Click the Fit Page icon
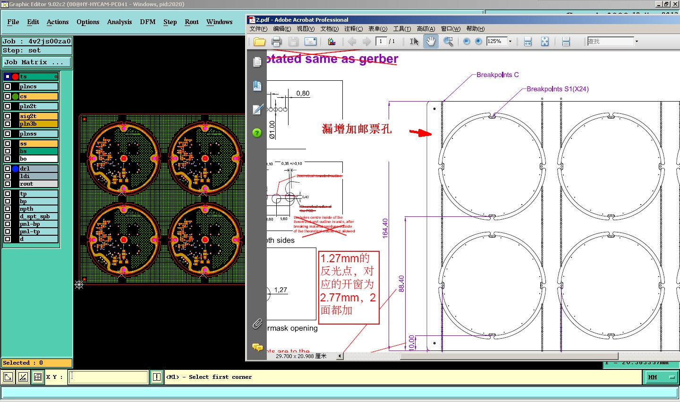Viewport: 680px width, 402px height. tap(544, 42)
